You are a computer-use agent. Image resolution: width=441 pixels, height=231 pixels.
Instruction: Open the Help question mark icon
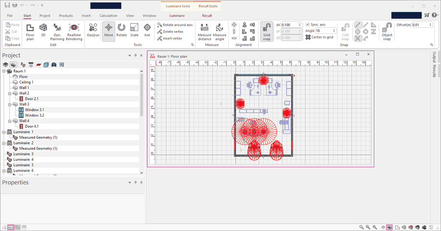pyautogui.click(x=434, y=15)
